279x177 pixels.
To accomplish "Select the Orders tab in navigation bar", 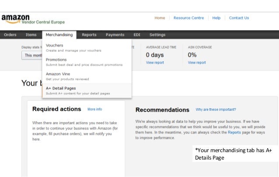I will point(10,35).
